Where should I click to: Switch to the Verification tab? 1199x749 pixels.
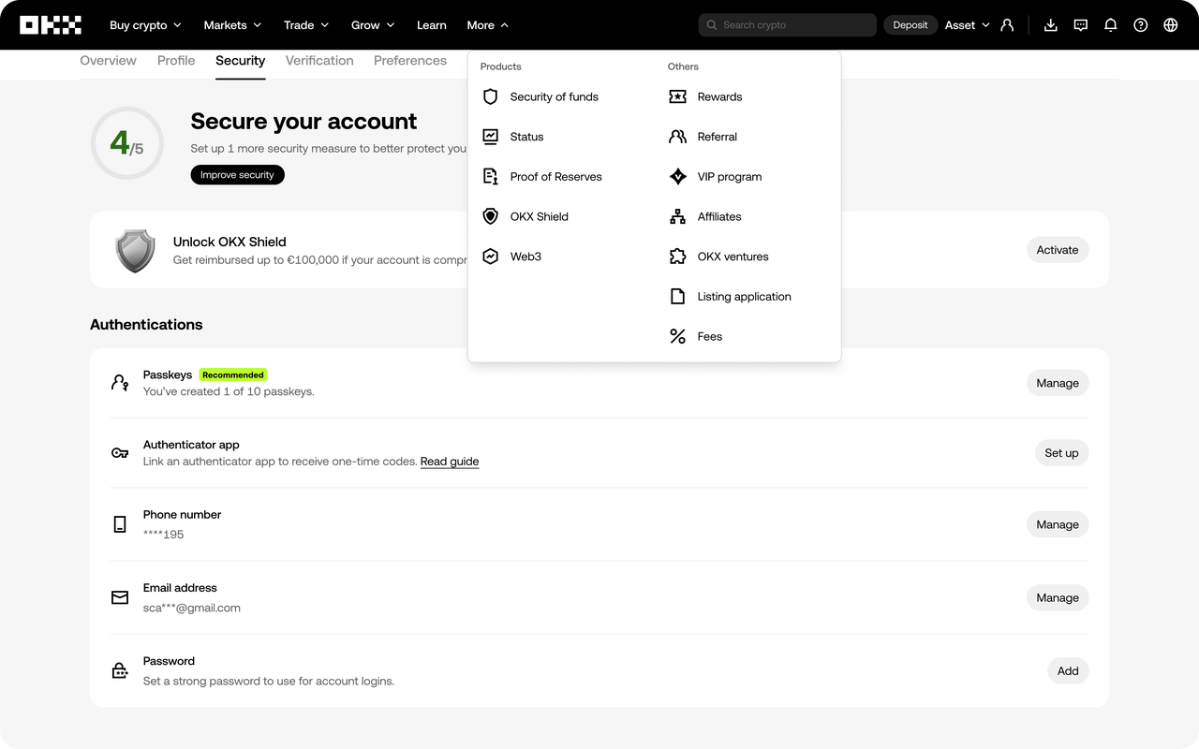(319, 61)
